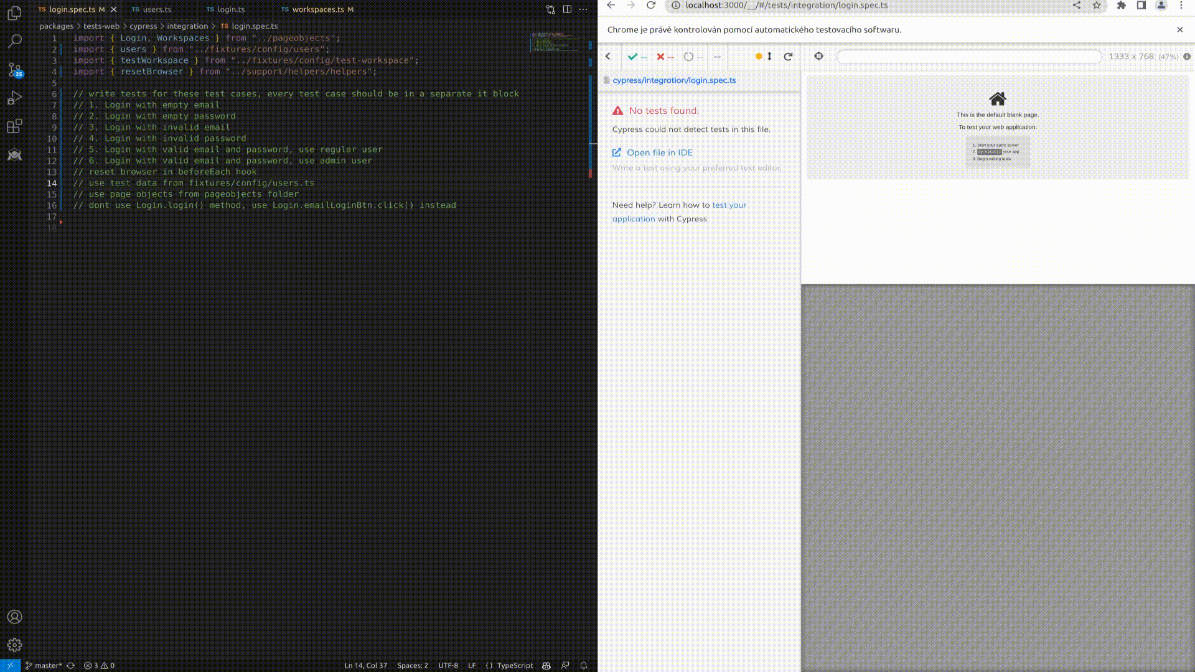Follow the test your application link
The width and height of the screenshot is (1195, 672).
pyautogui.click(x=679, y=212)
